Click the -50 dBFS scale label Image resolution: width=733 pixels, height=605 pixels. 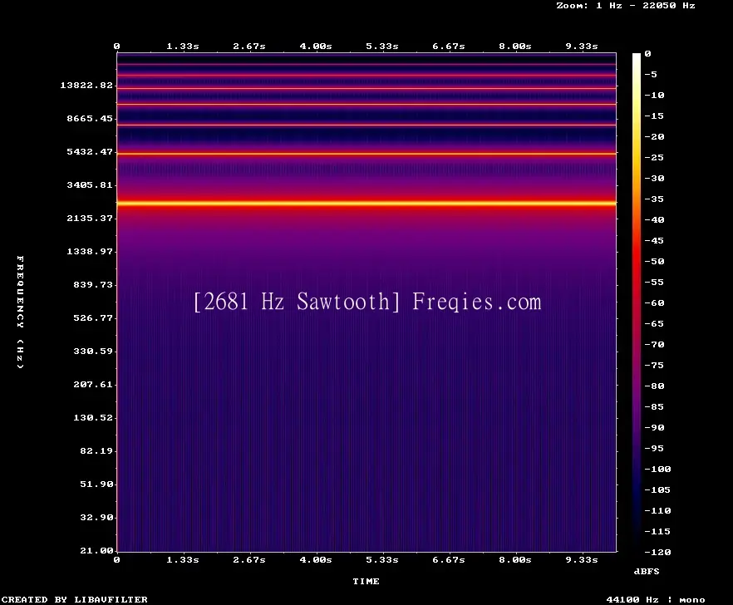tap(654, 261)
